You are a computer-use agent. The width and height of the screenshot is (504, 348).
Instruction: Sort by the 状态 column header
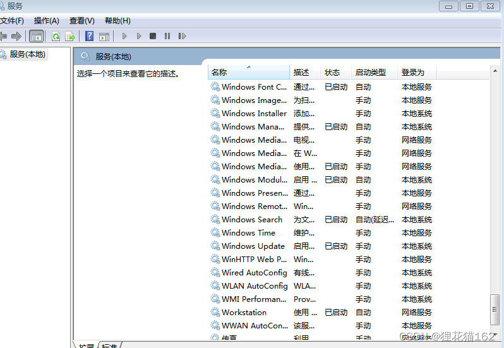[x=336, y=72]
